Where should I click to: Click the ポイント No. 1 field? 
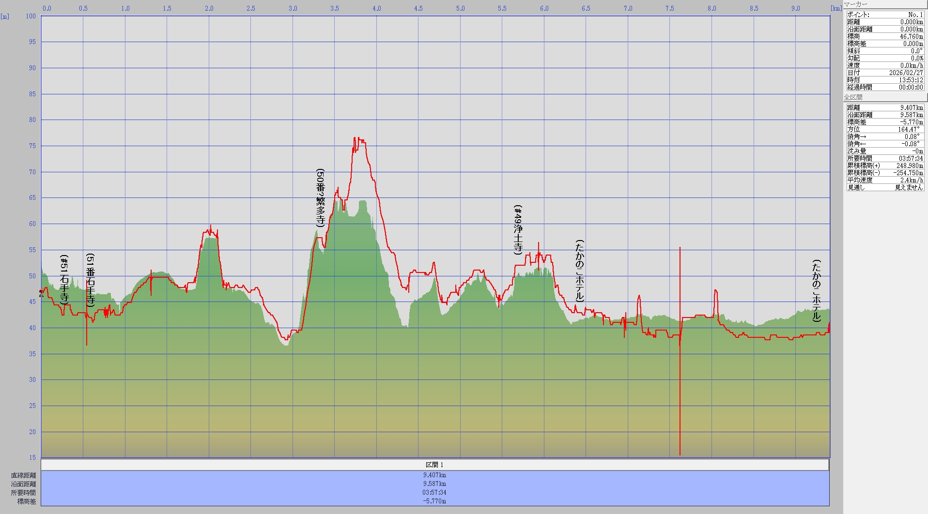coord(884,15)
